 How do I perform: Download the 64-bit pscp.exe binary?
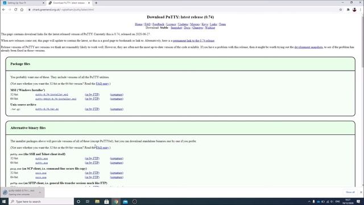[41, 177]
